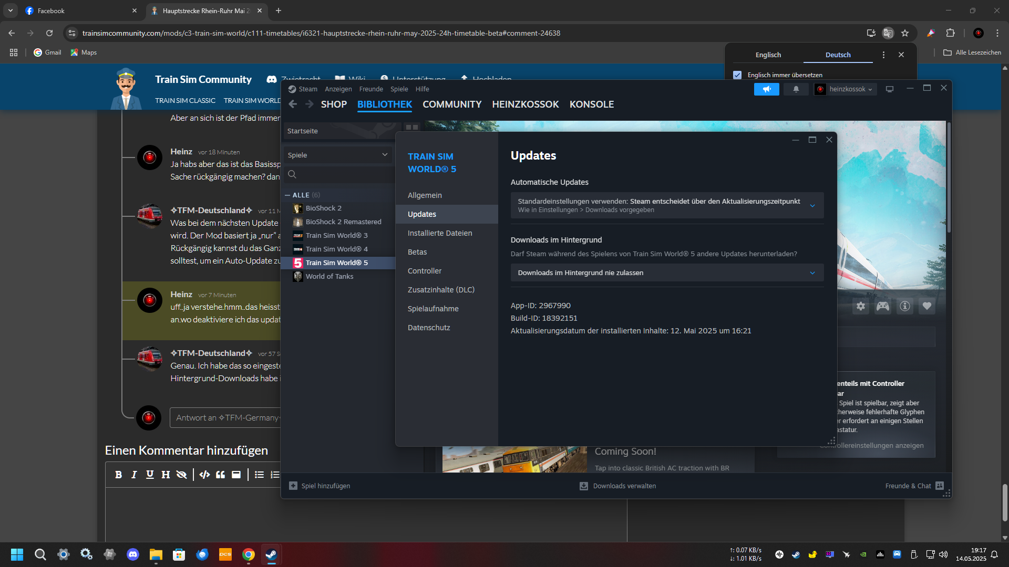Image resolution: width=1009 pixels, height=567 pixels.
Task: Open Big Picture mode monitor icon
Action: (890, 89)
